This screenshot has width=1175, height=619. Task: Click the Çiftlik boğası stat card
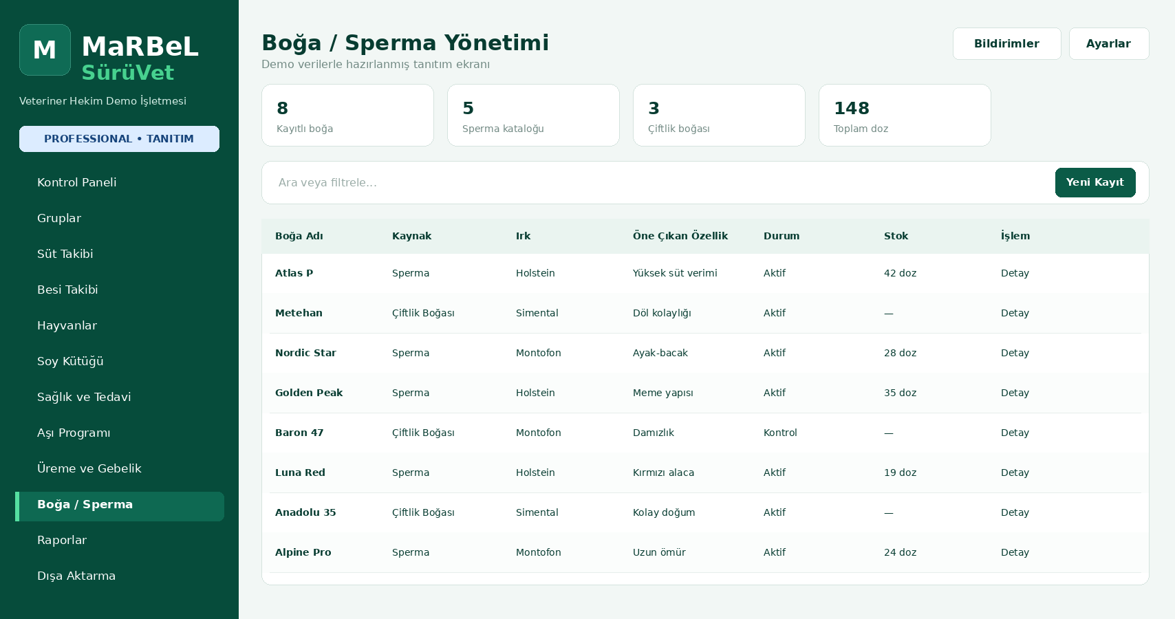click(719, 115)
